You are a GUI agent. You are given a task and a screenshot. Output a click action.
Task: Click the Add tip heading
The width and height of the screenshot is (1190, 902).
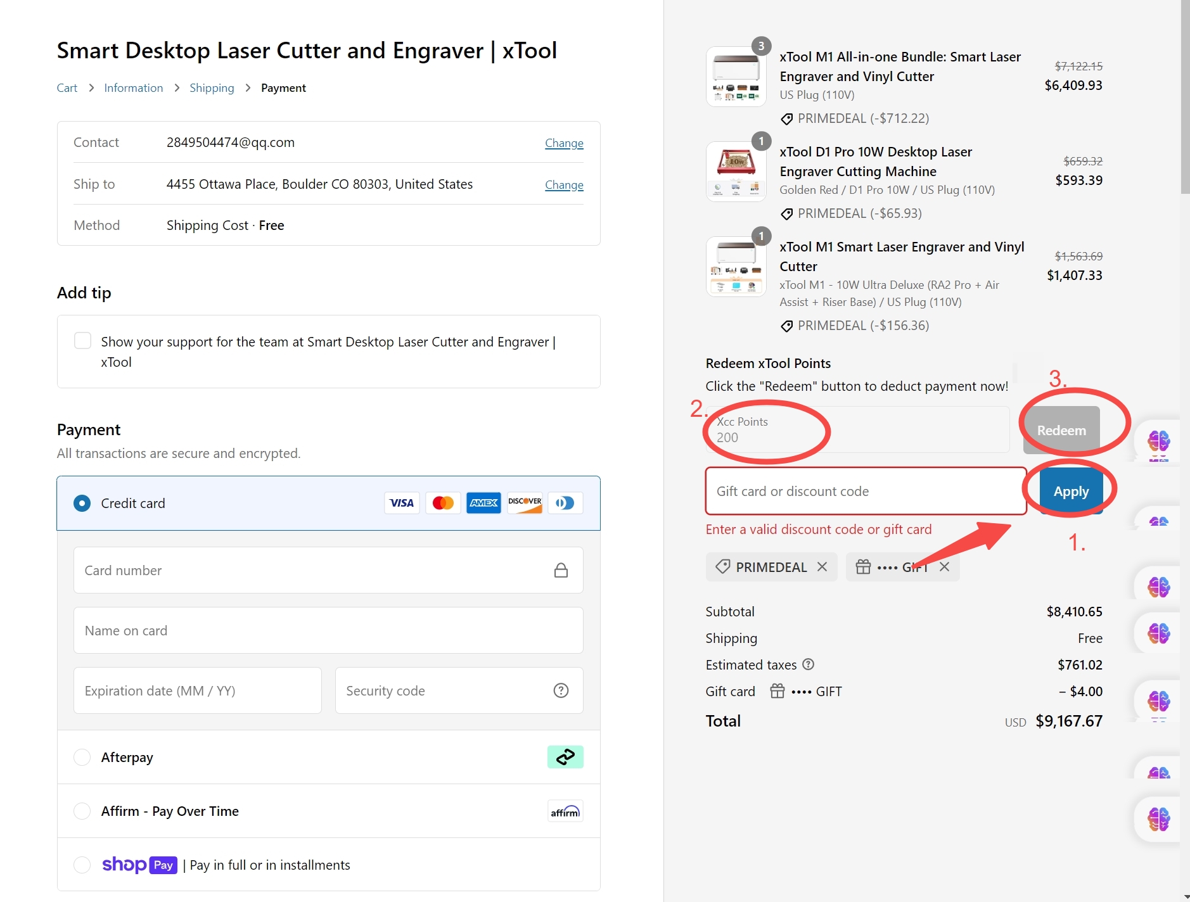(x=84, y=293)
